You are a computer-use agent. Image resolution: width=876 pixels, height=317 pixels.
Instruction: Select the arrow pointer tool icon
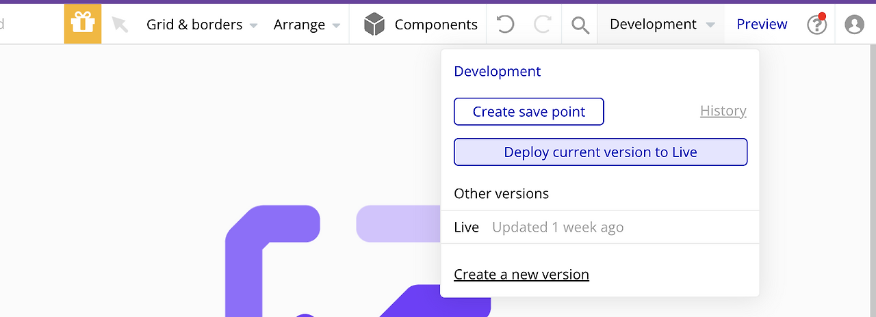click(x=120, y=25)
